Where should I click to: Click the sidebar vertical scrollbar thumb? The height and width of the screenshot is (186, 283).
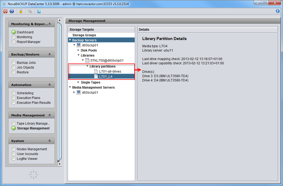point(60,92)
